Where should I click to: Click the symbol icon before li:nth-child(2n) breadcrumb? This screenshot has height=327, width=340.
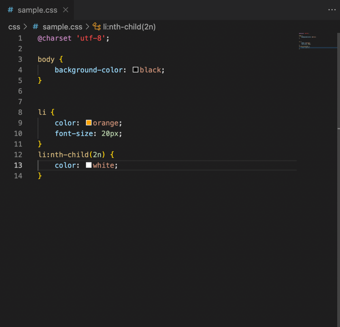97,27
